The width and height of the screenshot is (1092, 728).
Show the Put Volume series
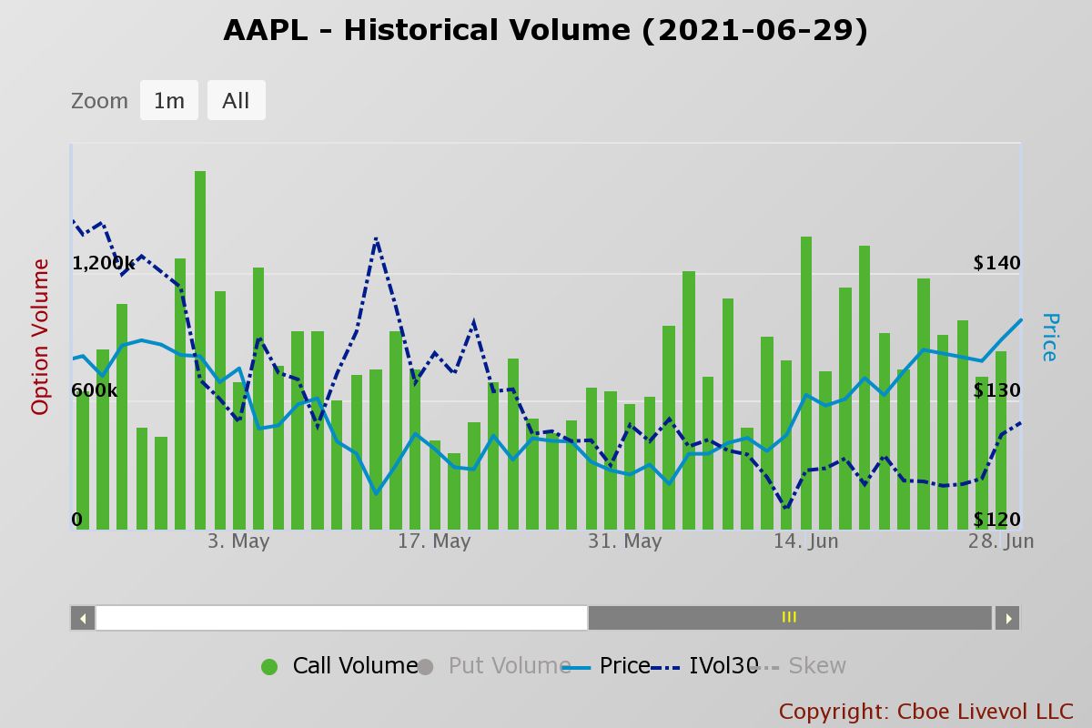click(x=510, y=666)
